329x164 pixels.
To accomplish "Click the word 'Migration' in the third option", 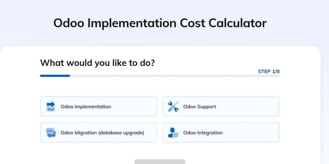I will (x=86, y=133).
